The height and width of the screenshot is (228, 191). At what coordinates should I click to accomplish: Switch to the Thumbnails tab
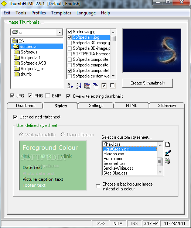[x=25, y=106]
